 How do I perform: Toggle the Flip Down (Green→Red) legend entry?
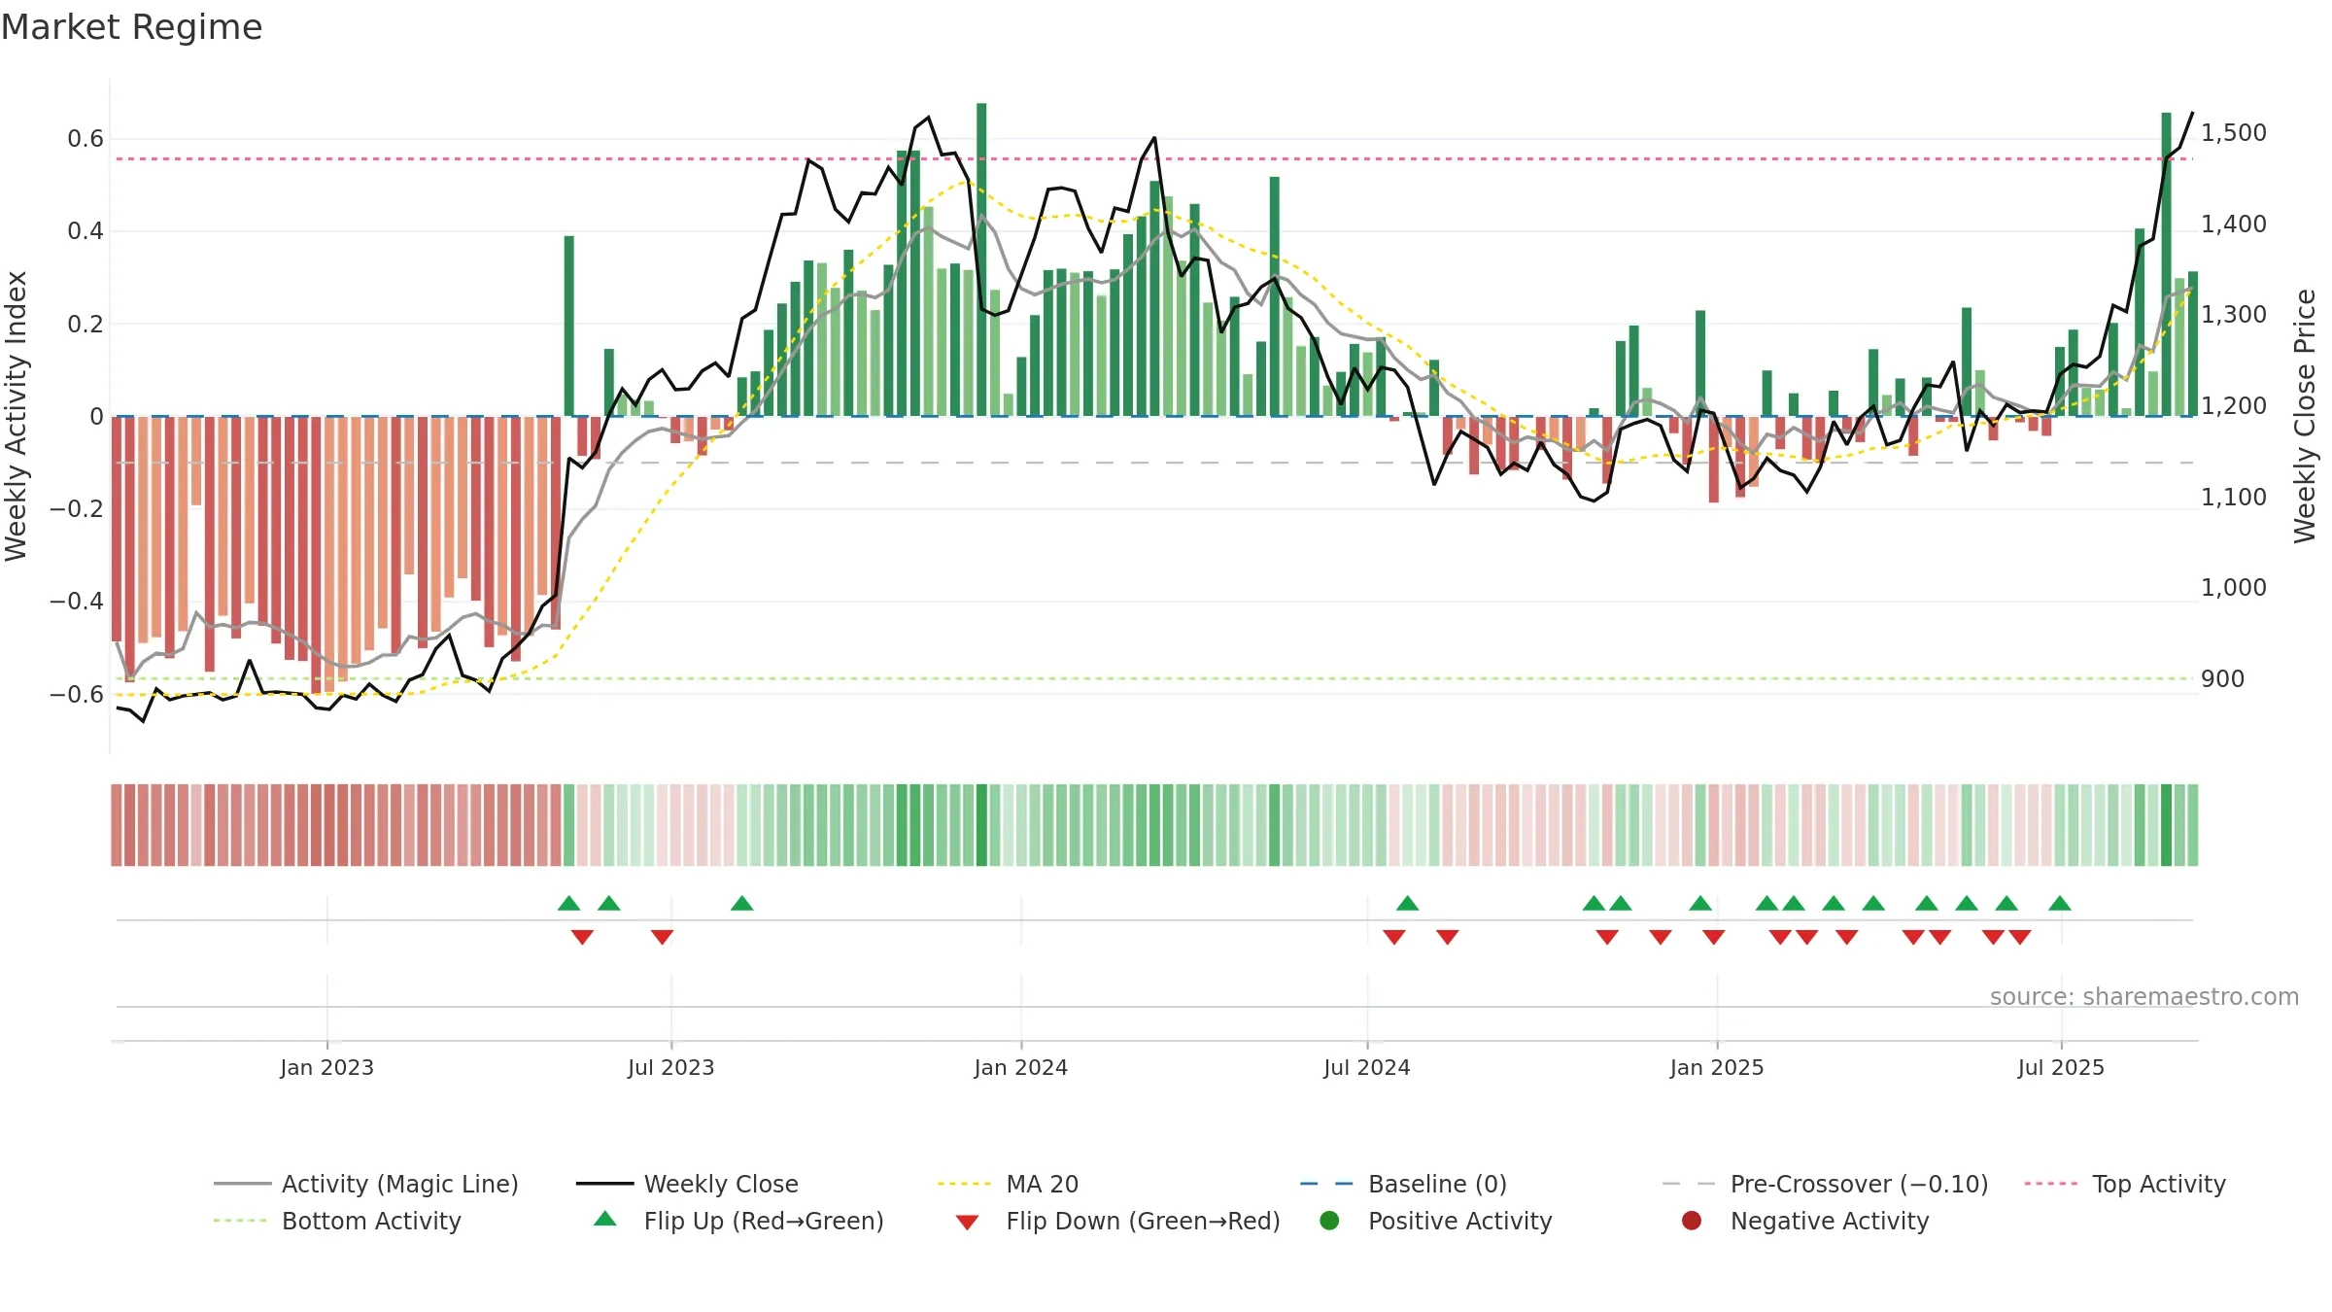[1116, 1221]
